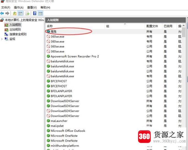Click 所有 in the Apowersoft row
188x150 pixels.
(x=149, y=56)
